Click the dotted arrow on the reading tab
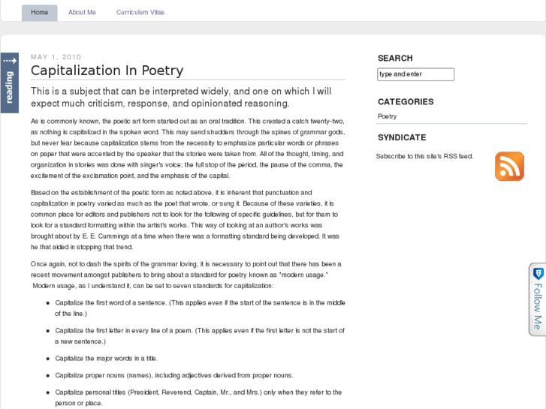The width and height of the screenshot is (546, 409). coord(10,61)
